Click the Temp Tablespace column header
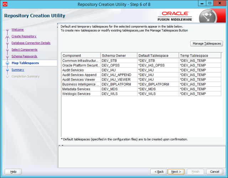The width and height of the screenshot is (228, 178). pos(200,55)
